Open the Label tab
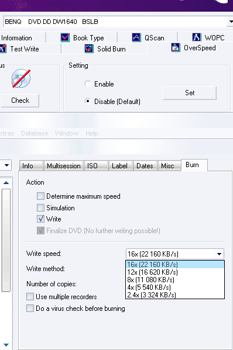 point(119,166)
